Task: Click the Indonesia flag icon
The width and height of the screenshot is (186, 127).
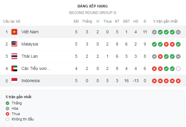Action: [14, 81]
